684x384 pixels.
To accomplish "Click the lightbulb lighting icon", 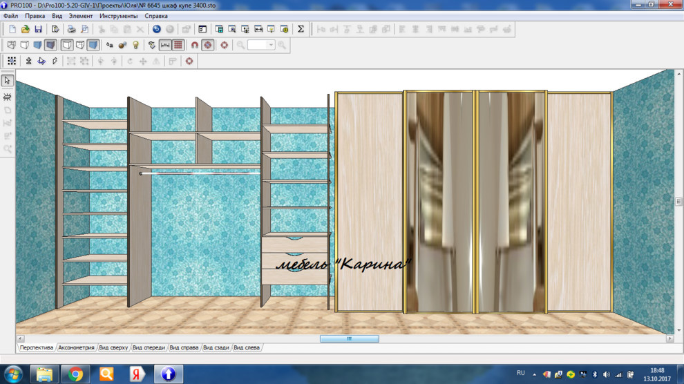I will tap(136, 45).
